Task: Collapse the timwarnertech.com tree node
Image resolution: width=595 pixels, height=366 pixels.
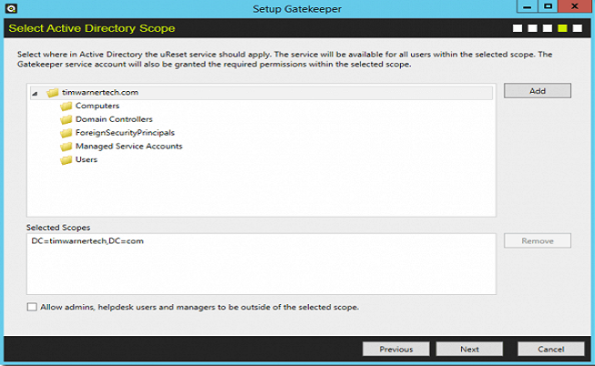Action: [35, 93]
